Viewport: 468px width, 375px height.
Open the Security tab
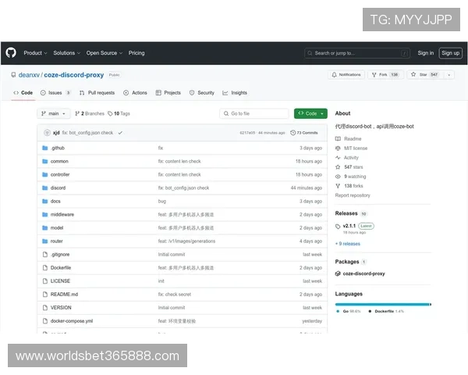tap(202, 93)
